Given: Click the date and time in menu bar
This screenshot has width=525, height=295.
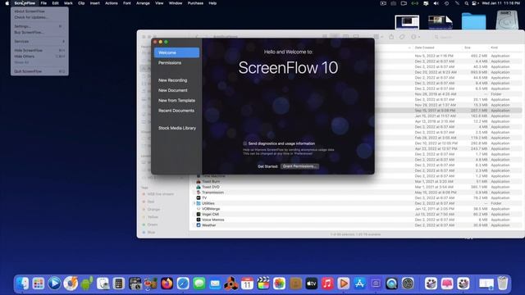Looking at the screenshot, I should 501,3.
